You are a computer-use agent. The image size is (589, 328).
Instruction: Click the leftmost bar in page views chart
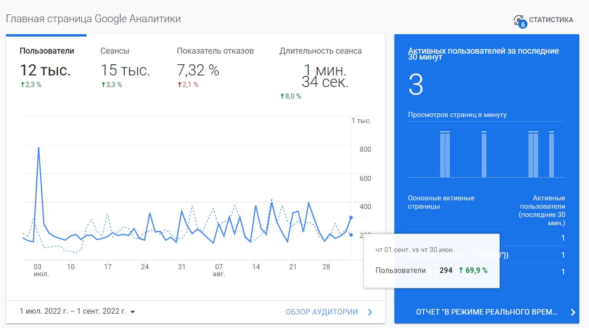coord(442,155)
